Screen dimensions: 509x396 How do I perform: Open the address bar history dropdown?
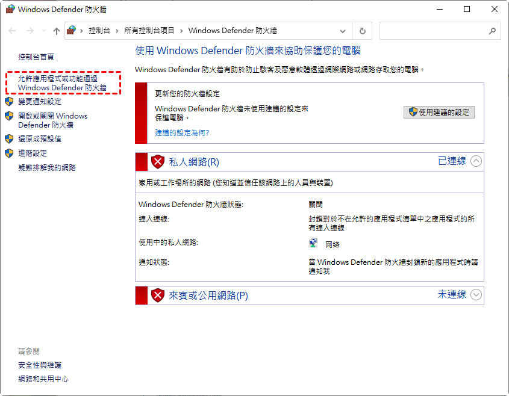click(343, 31)
